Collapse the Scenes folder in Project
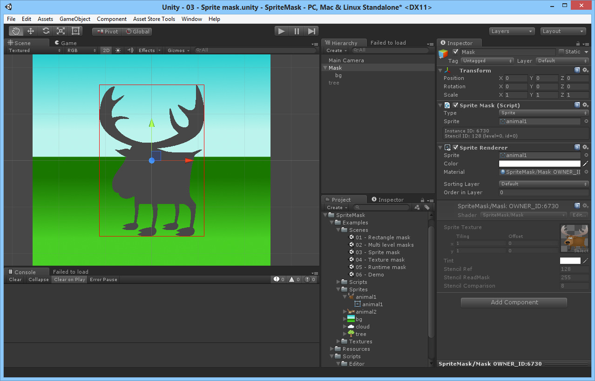The width and height of the screenshot is (595, 381). click(339, 230)
